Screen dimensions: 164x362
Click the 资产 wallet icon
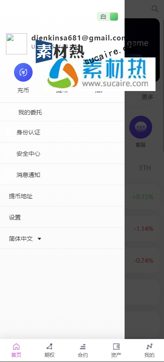[116, 347]
